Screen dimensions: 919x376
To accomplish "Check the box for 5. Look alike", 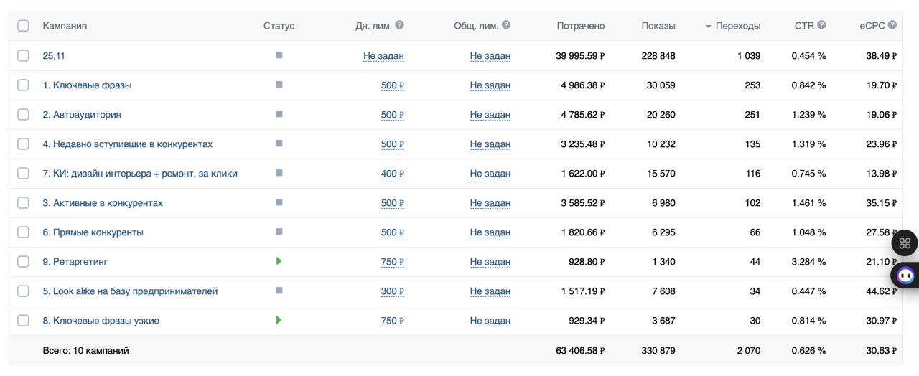I will (x=23, y=291).
